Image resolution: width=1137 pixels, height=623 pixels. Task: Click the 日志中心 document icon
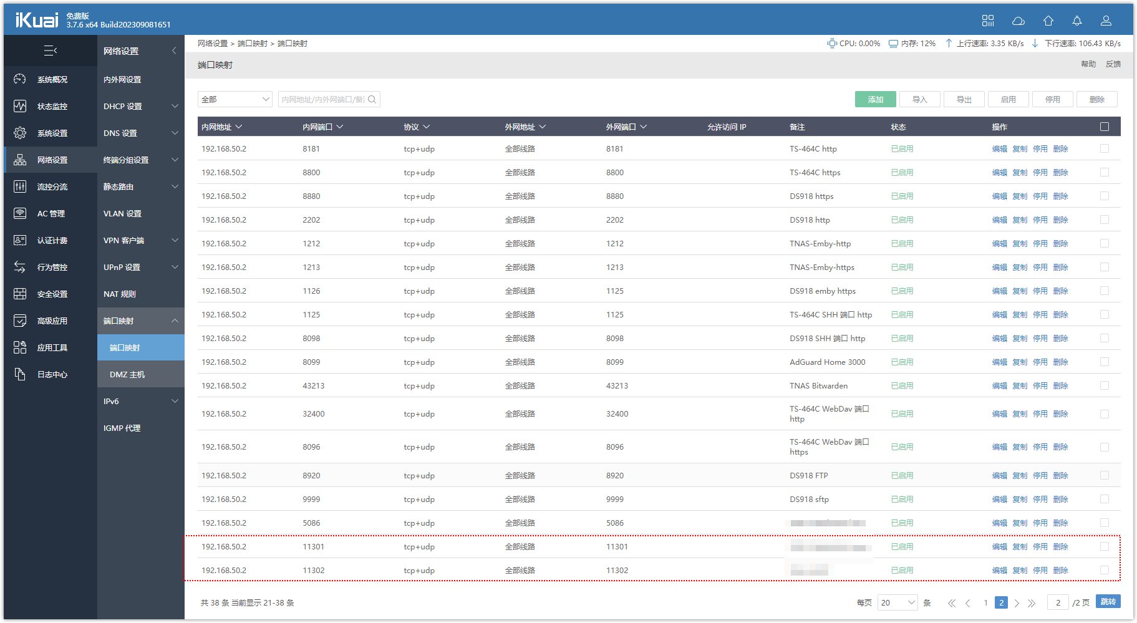point(20,374)
